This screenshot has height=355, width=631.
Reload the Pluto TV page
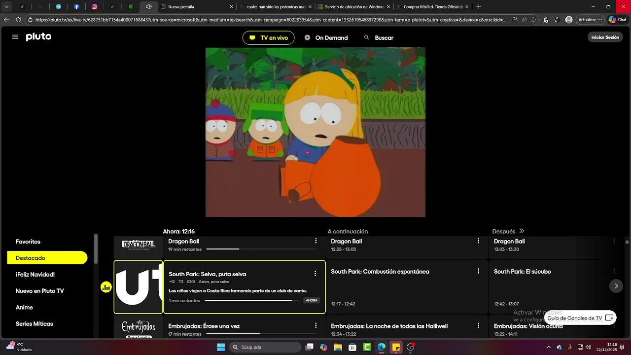click(x=18, y=20)
